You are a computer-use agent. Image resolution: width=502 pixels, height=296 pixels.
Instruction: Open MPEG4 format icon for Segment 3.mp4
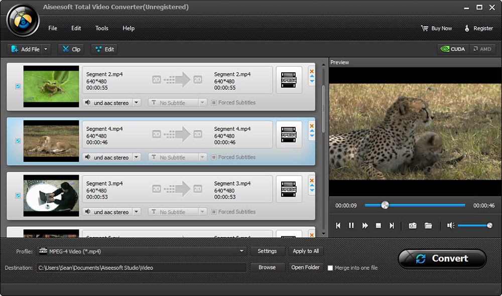(x=289, y=189)
